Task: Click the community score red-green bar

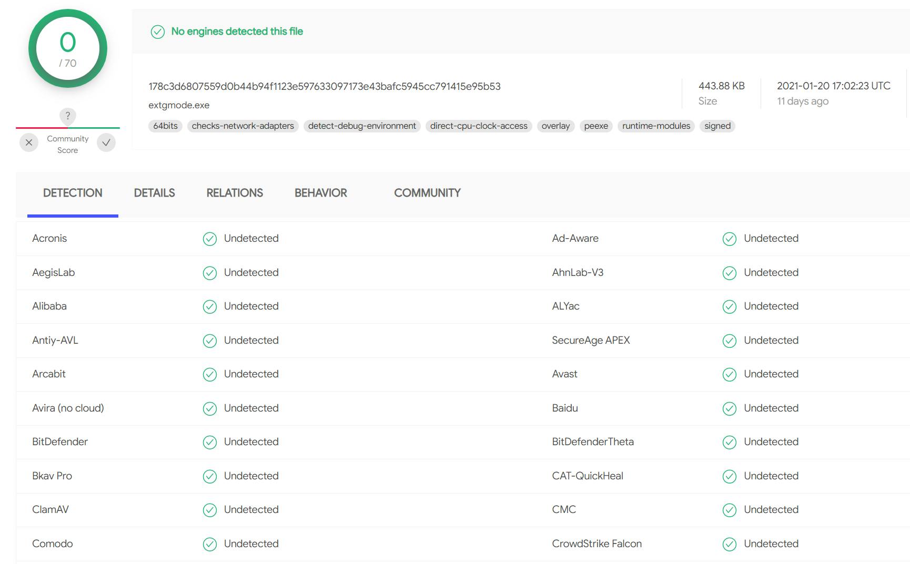Action: 68,128
